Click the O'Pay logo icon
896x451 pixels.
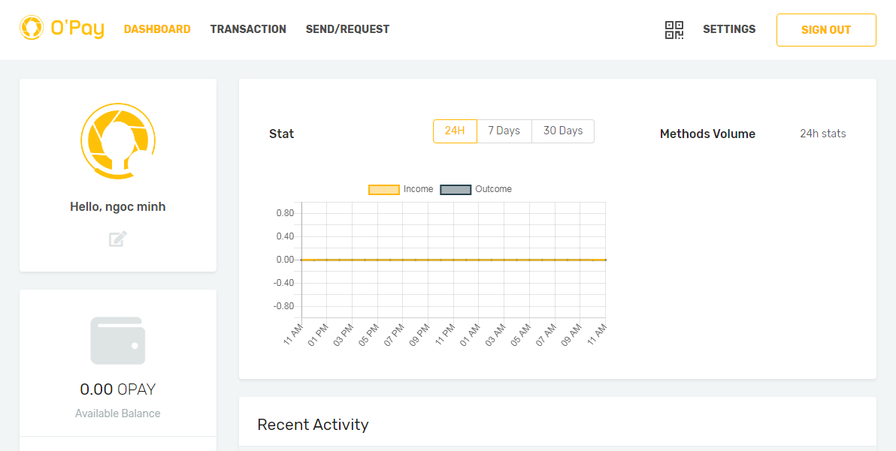click(x=32, y=29)
